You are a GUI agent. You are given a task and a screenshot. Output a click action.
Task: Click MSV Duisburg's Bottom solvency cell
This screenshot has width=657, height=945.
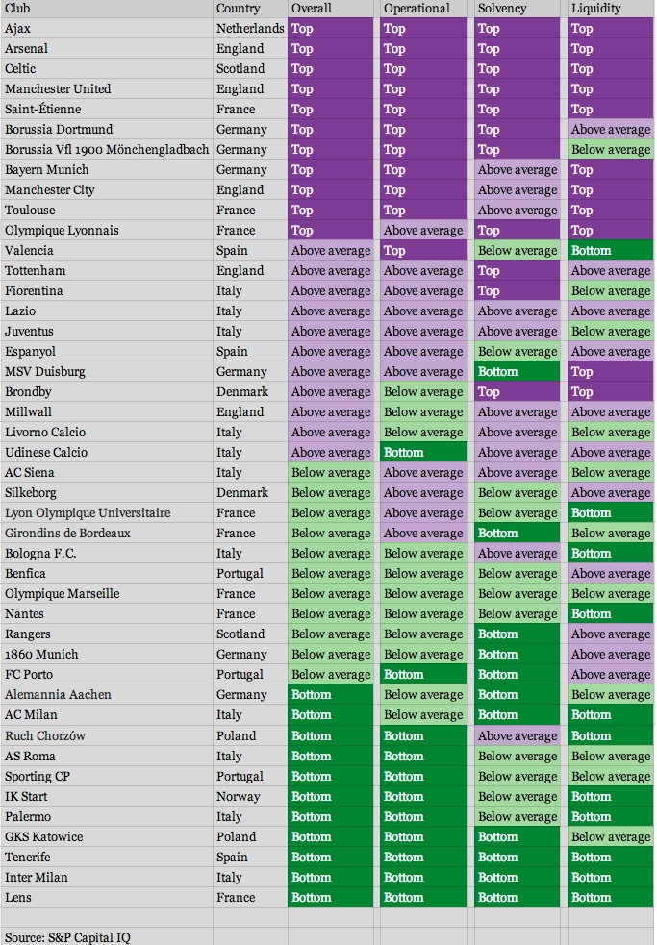click(517, 372)
